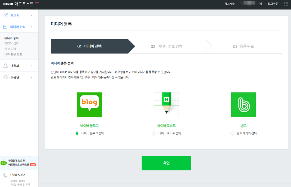Open the 내정보 sidebar menu
The width and height of the screenshot is (291, 187).
pyautogui.click(x=19, y=66)
